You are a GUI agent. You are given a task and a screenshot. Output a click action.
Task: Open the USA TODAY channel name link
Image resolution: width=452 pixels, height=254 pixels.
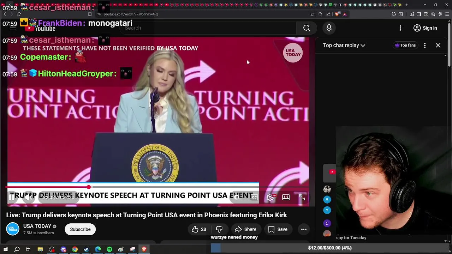[37, 226]
